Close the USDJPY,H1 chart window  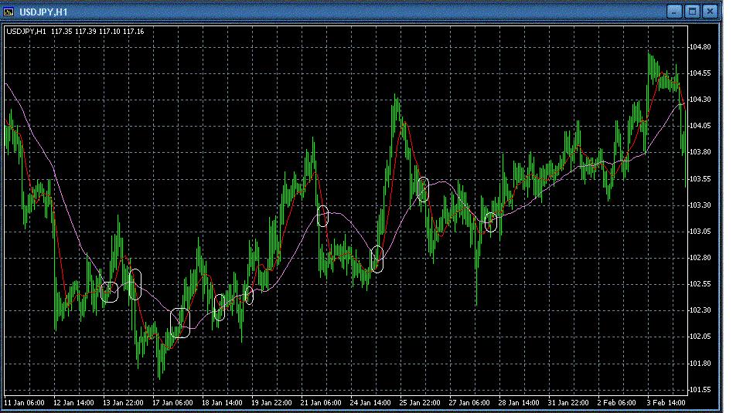pyautogui.click(x=710, y=12)
